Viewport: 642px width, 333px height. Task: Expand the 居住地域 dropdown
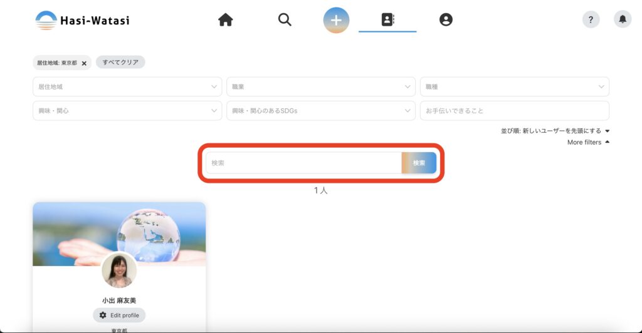(x=127, y=87)
